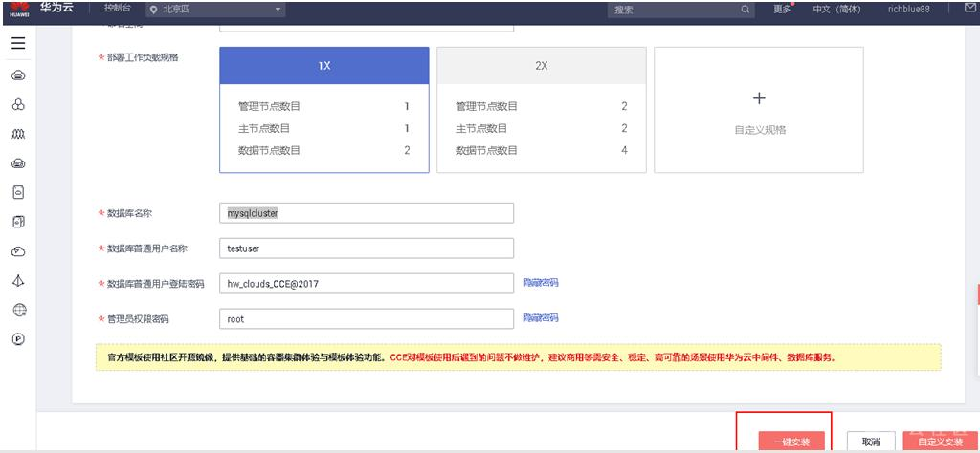
Task: Click the Huawei logo
Action: [x=19, y=8]
